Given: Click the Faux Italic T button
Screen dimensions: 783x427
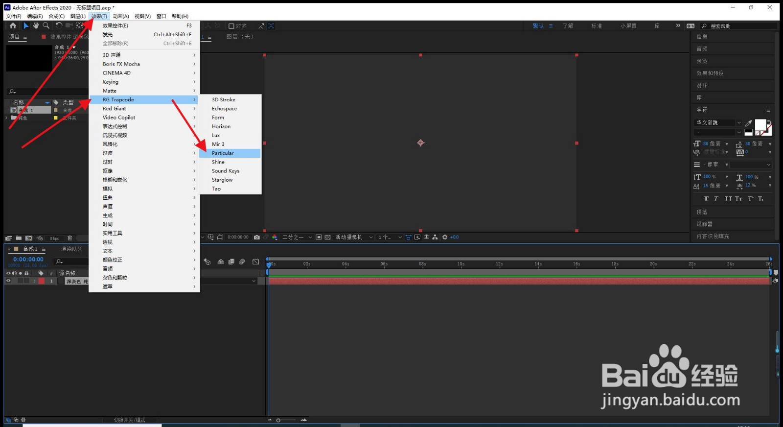Looking at the screenshot, I should pyautogui.click(x=716, y=199).
